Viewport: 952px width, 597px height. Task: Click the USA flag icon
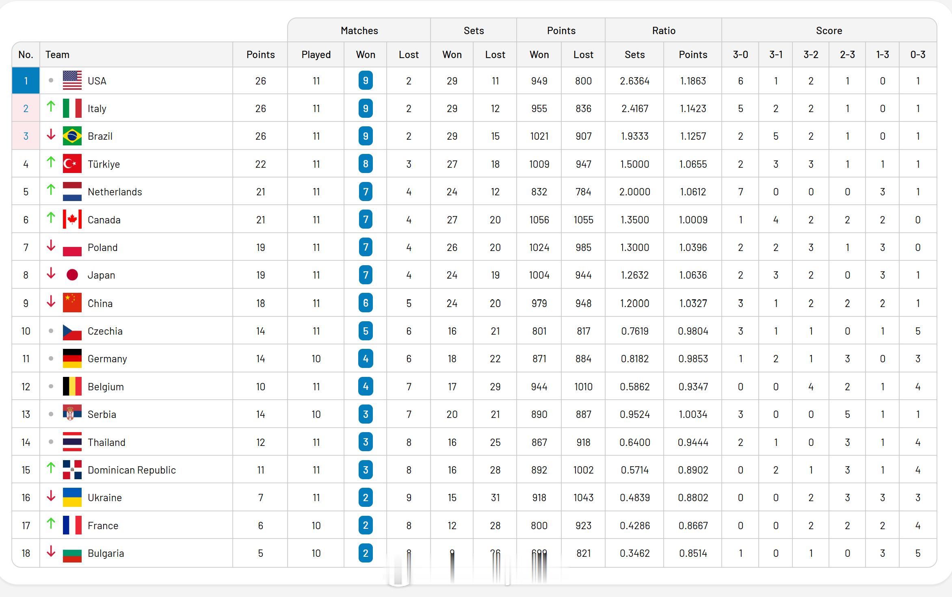pyautogui.click(x=72, y=80)
